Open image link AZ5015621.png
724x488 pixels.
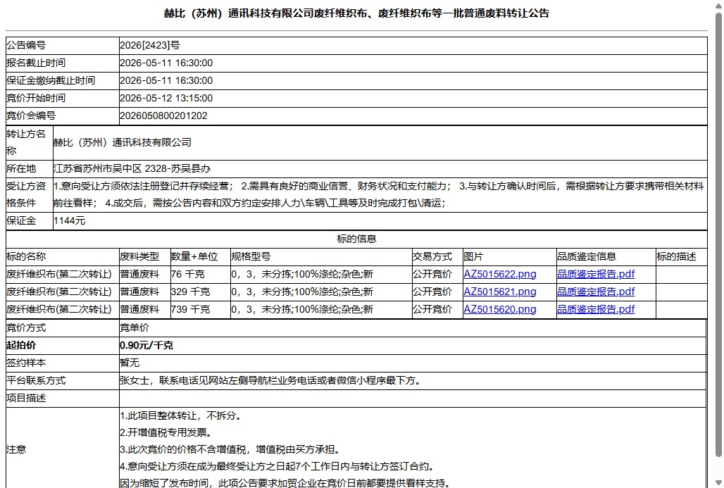(499, 292)
